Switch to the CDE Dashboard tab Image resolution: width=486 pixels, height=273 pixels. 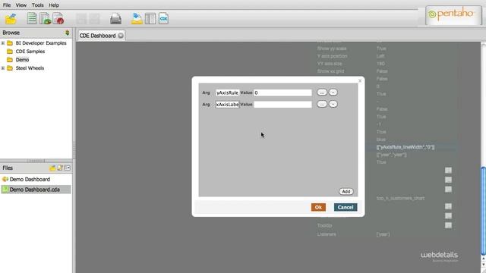click(98, 36)
